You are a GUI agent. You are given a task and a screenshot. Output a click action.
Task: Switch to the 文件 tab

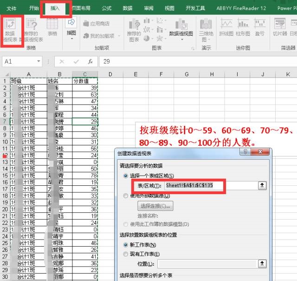[11, 8]
